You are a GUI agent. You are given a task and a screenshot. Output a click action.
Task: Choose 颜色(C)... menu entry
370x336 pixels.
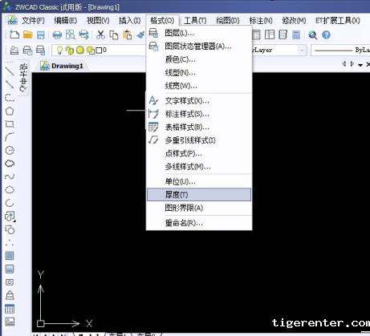pyautogui.click(x=199, y=59)
